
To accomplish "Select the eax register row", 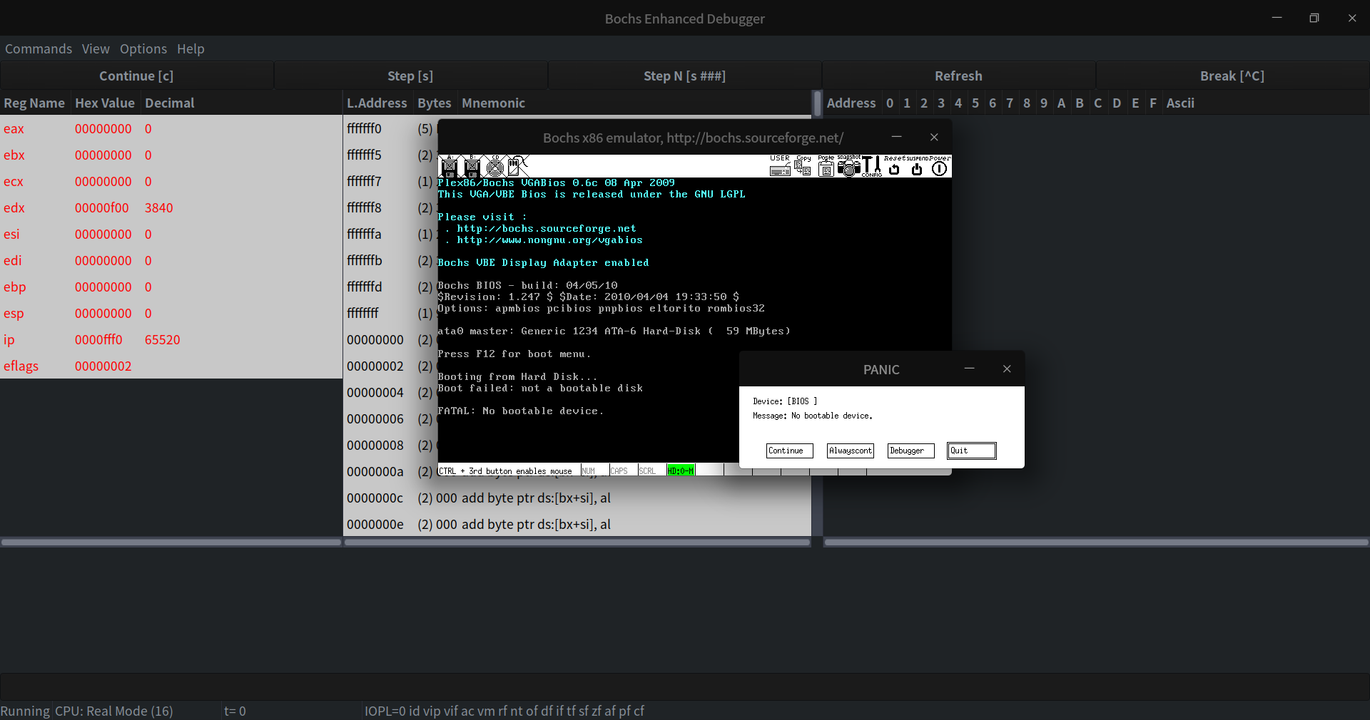I will (171, 128).
